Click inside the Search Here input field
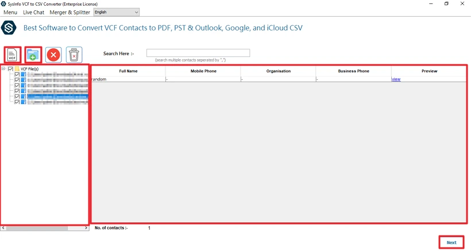 click(x=198, y=53)
